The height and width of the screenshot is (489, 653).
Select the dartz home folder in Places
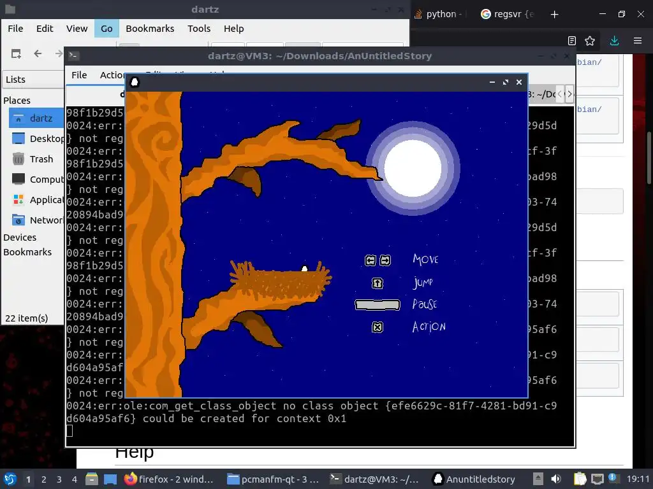[37, 118]
